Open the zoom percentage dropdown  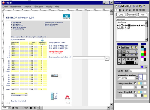(9, 108)
